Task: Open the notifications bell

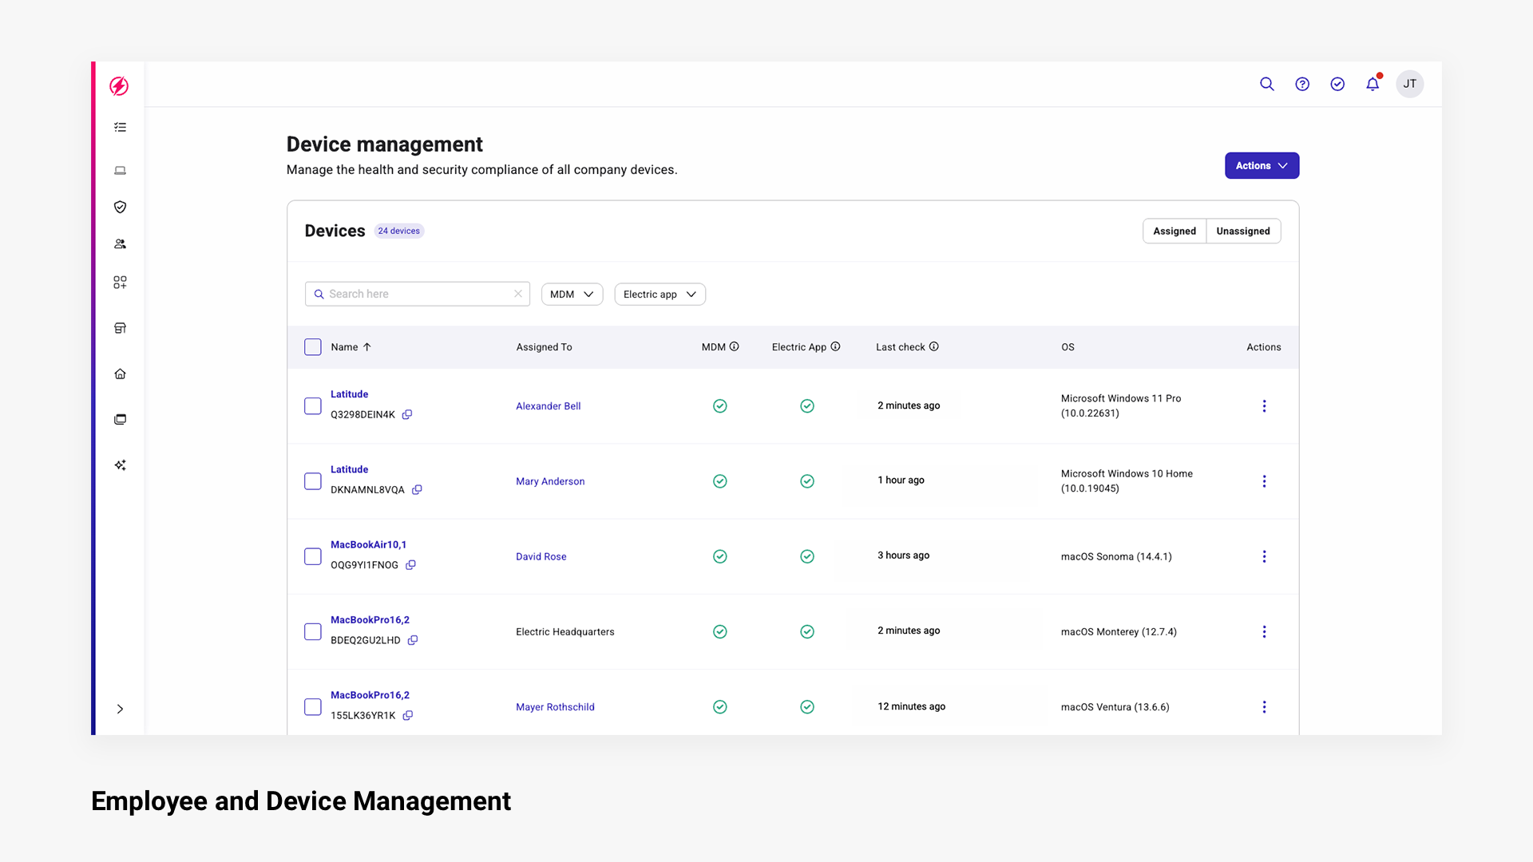Action: click(1373, 84)
